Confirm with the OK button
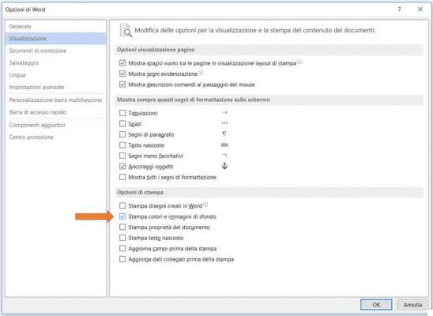Screen dimensions: 433x316 (376, 305)
